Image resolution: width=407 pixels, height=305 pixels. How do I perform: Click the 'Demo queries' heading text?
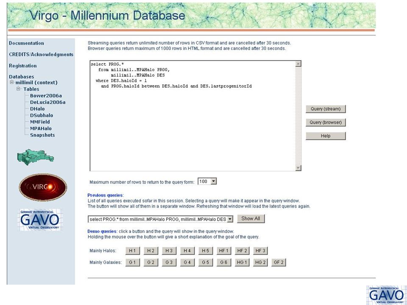tap(102, 231)
